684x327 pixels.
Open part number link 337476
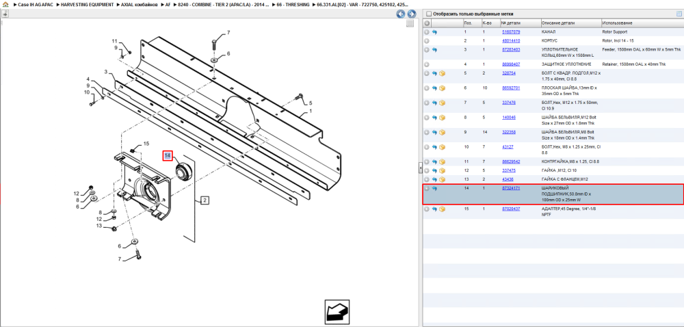point(509,103)
